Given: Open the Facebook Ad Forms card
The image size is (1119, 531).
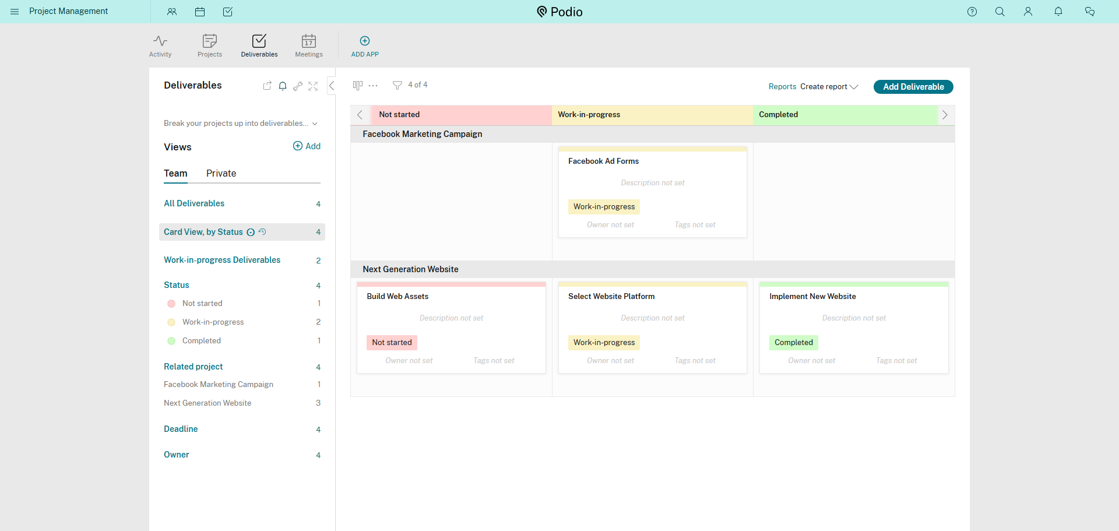Looking at the screenshot, I should [603, 161].
